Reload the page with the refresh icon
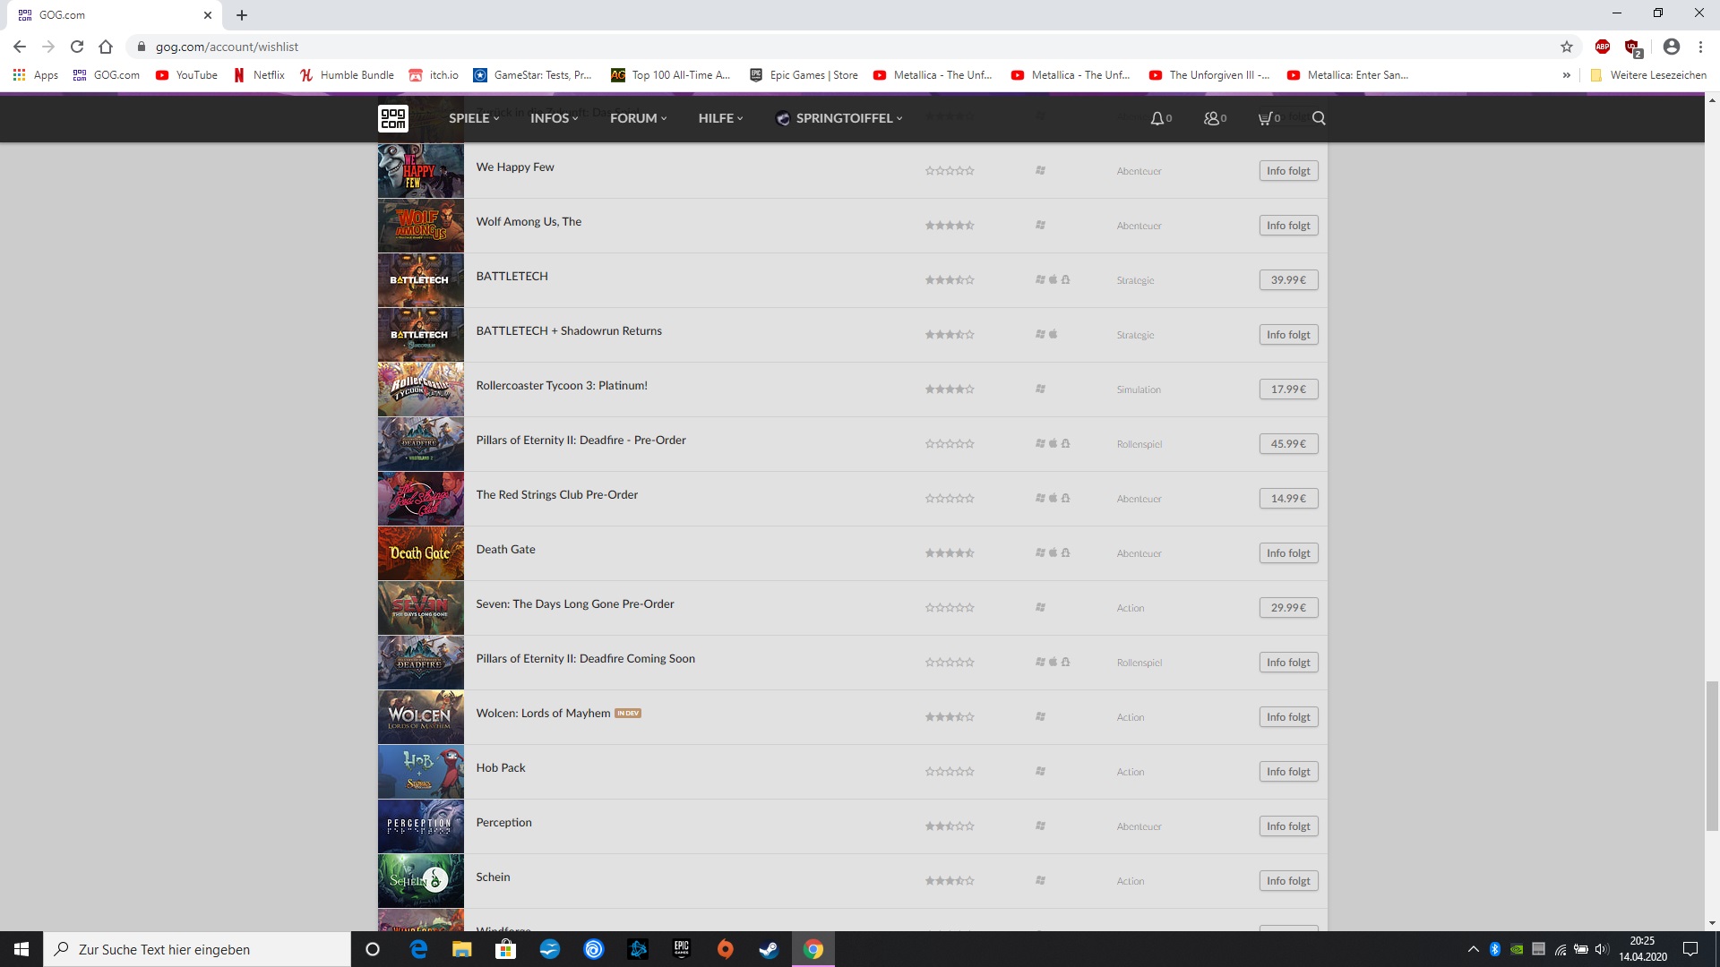The image size is (1720, 967). pyautogui.click(x=77, y=47)
